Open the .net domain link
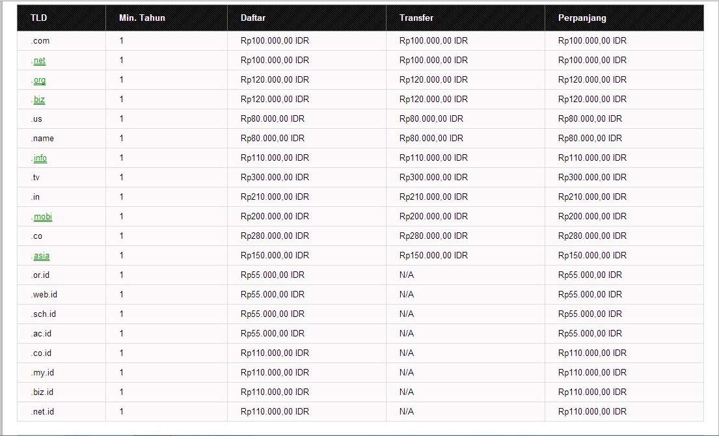The height and width of the screenshot is (436, 719). pyautogui.click(x=40, y=61)
